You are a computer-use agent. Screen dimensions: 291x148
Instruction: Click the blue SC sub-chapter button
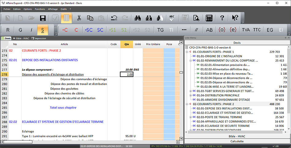(100, 30)
